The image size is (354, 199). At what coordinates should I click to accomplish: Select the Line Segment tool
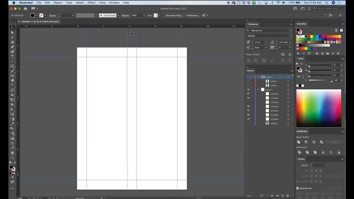pos(12,61)
